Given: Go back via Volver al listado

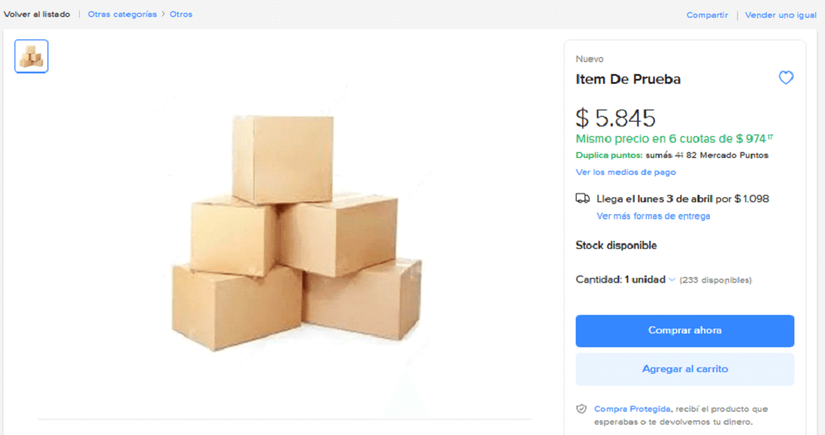Looking at the screenshot, I should coord(36,14).
